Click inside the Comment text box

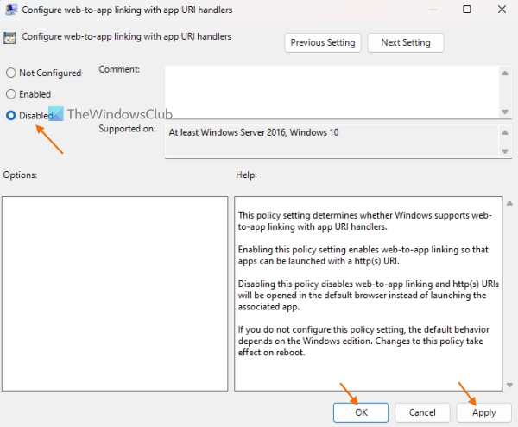pos(332,92)
